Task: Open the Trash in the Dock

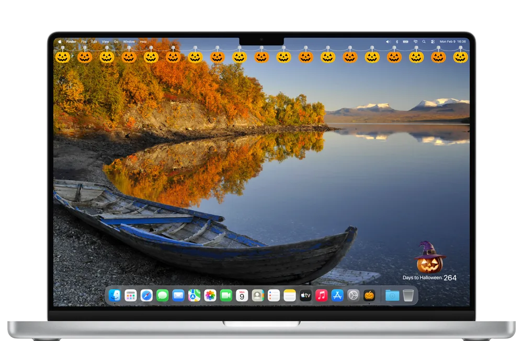Action: pos(408,295)
